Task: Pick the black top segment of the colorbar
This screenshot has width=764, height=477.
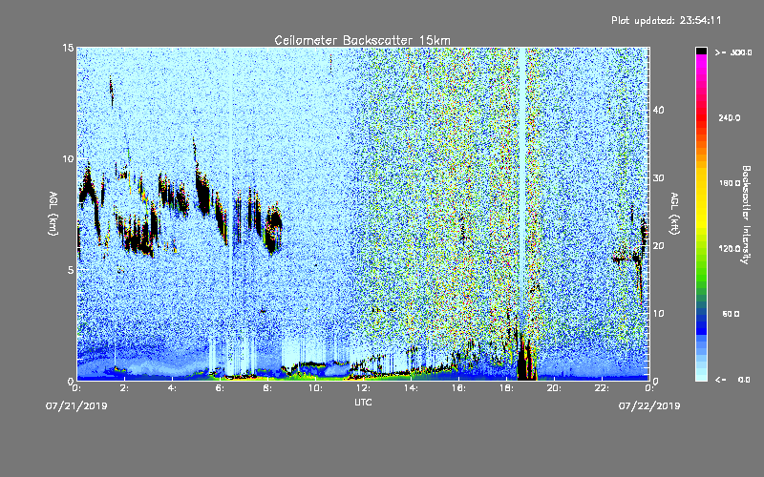Action: tap(701, 51)
